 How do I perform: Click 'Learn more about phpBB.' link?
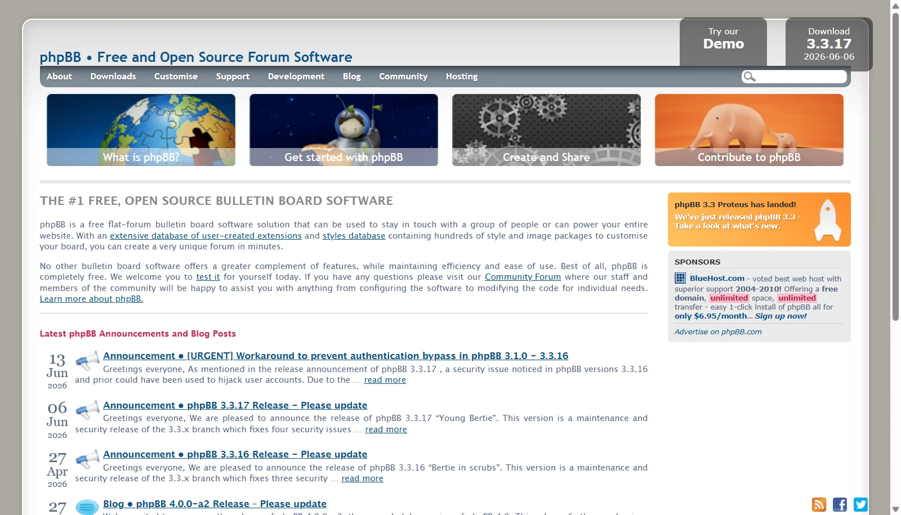click(x=91, y=299)
